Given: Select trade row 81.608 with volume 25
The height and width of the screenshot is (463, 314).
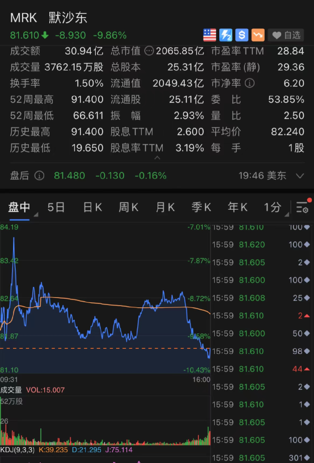Looking at the screenshot, I should pos(261,298).
